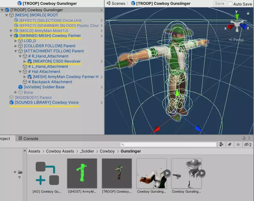Collapse the [TROOP] Cowboy Gunslinger root
254x201 pixels.
[x=2, y=10]
